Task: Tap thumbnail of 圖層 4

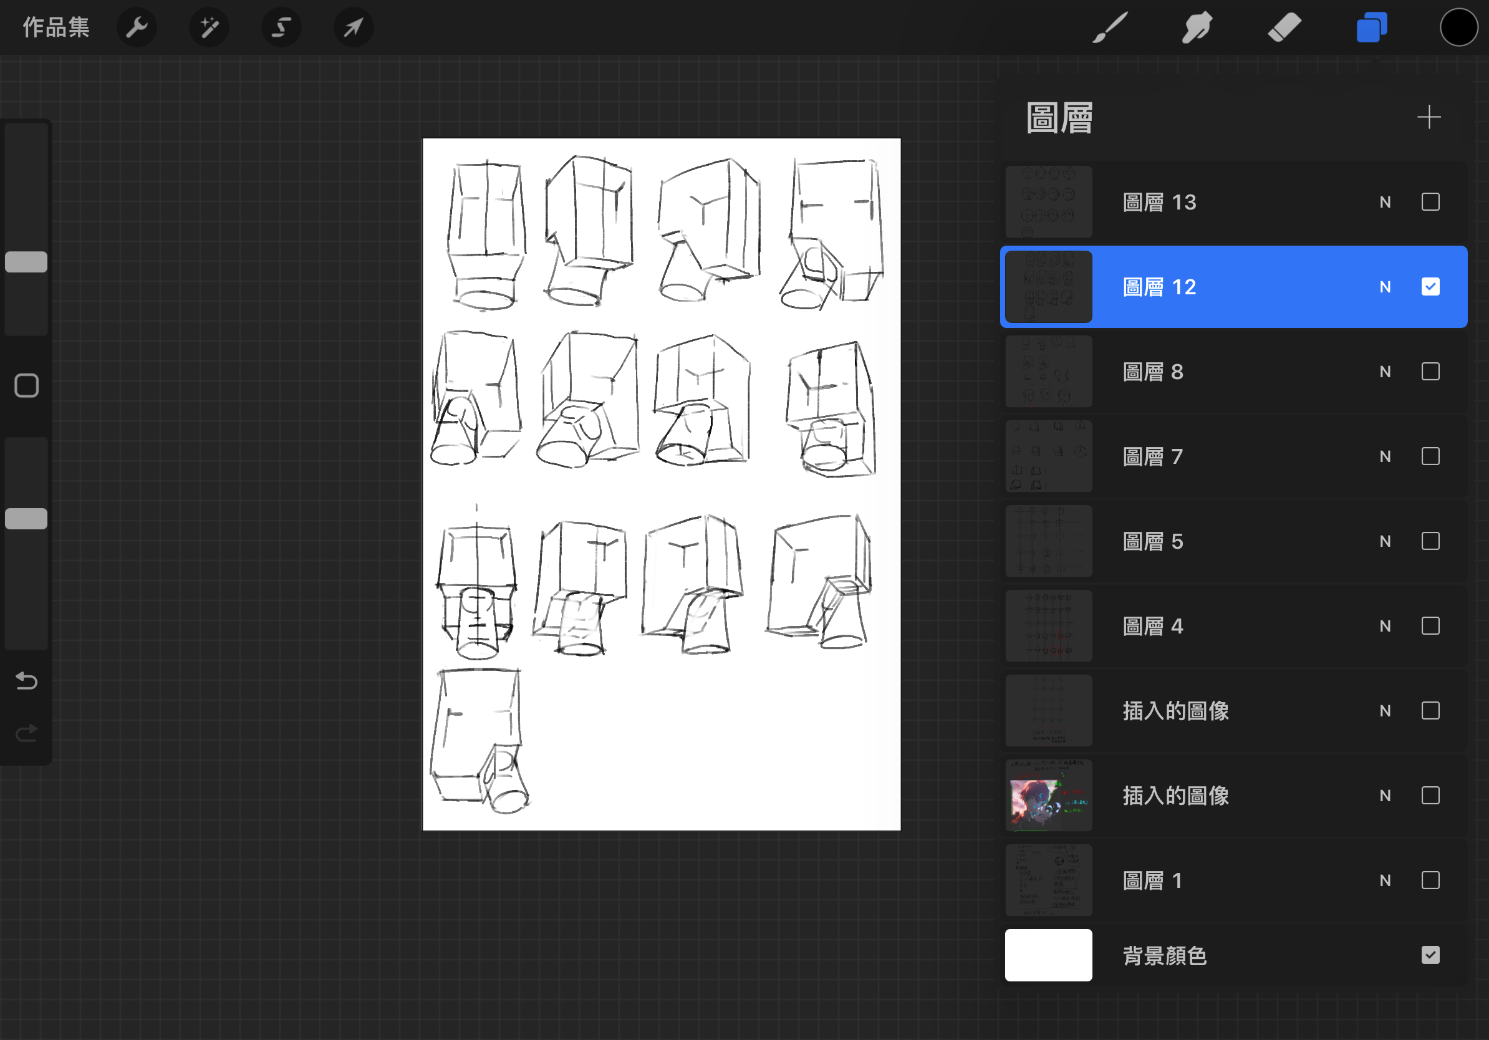Action: tap(1048, 626)
